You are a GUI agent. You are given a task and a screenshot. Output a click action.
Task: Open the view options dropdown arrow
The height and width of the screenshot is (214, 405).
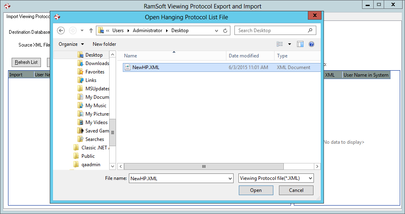[289, 44]
